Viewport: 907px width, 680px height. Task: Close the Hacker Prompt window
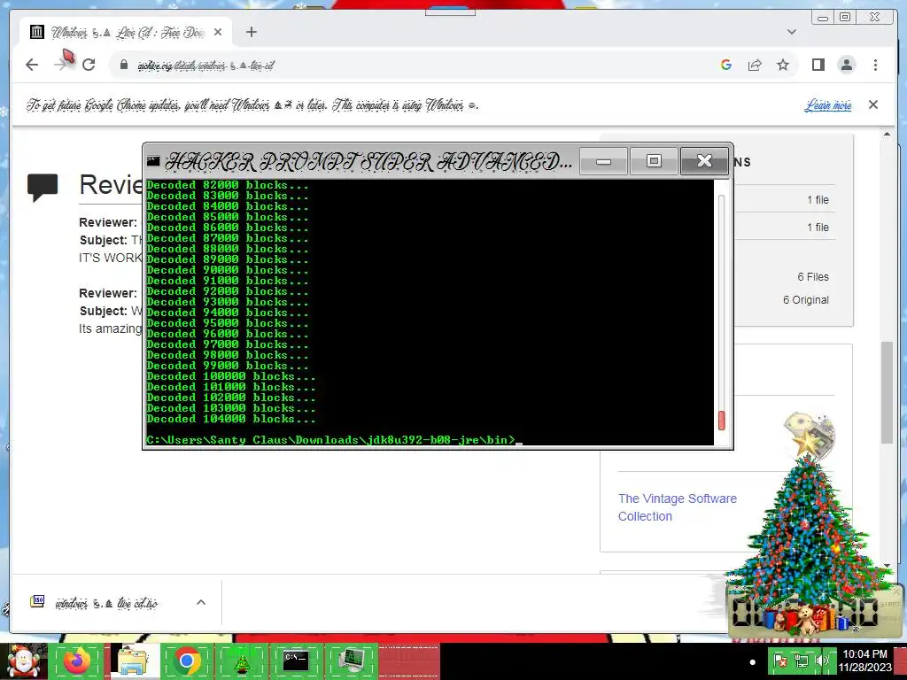[704, 161]
